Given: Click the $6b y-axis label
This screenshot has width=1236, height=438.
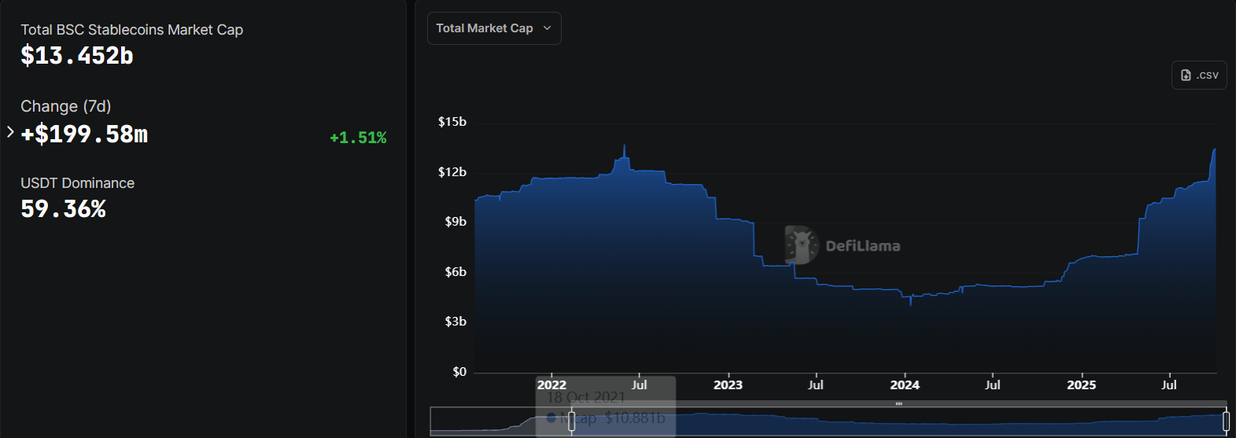Looking at the screenshot, I should pos(456,272).
